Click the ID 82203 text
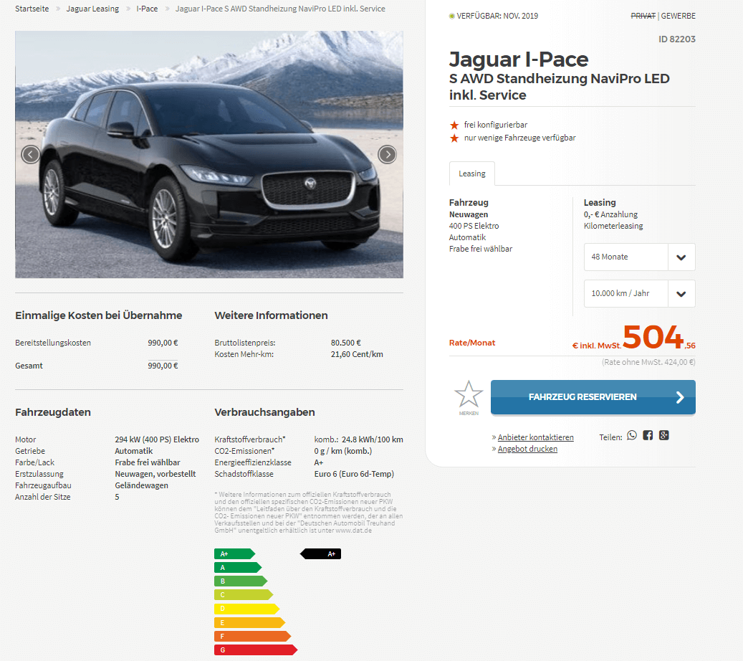This screenshot has width=743, height=661. point(676,39)
